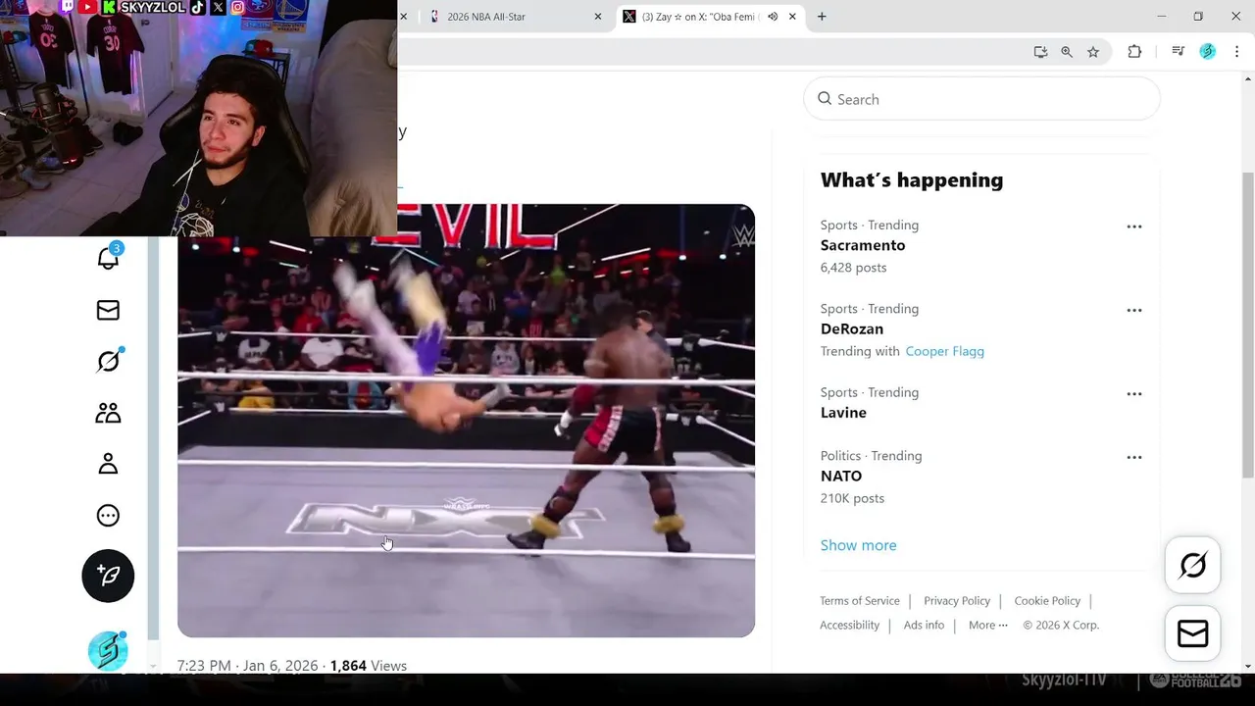Open Communities people icon in sidebar
The height and width of the screenshot is (706, 1255).
pyautogui.click(x=108, y=413)
